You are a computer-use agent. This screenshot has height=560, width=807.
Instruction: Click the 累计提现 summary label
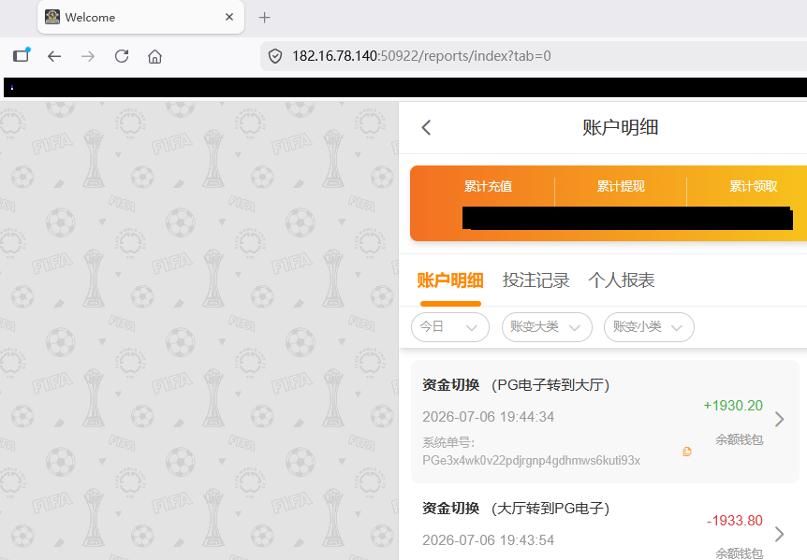point(621,186)
